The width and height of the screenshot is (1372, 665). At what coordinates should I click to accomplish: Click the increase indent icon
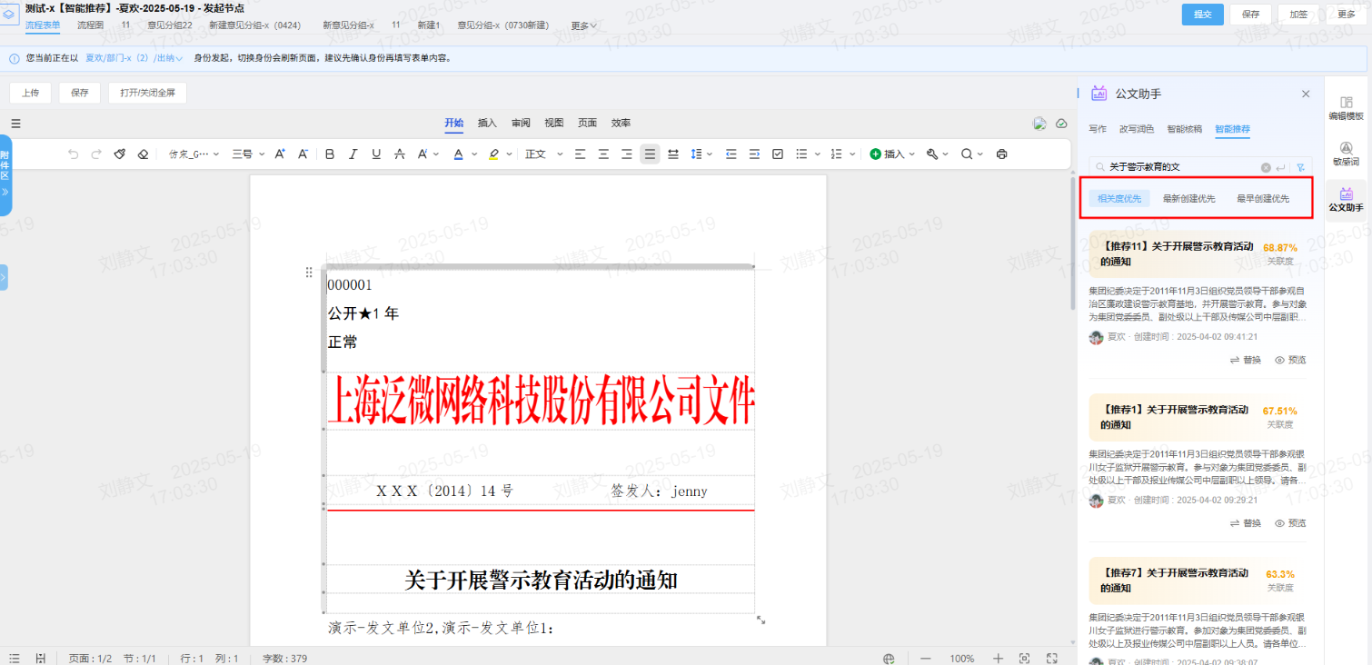[x=754, y=154]
